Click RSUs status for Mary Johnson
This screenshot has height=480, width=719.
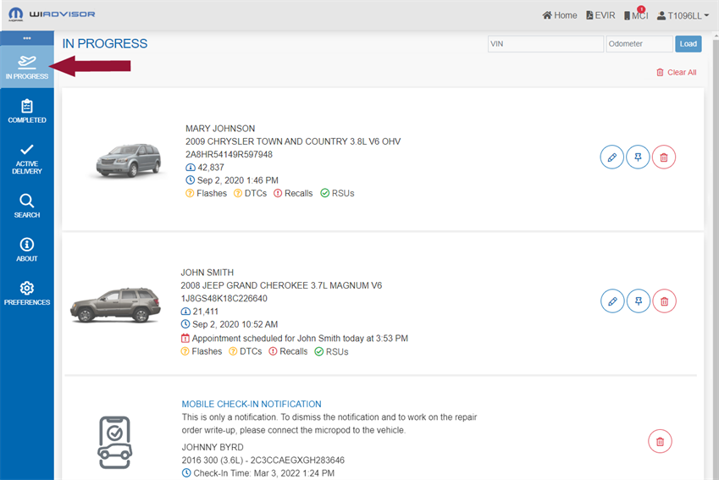(337, 194)
